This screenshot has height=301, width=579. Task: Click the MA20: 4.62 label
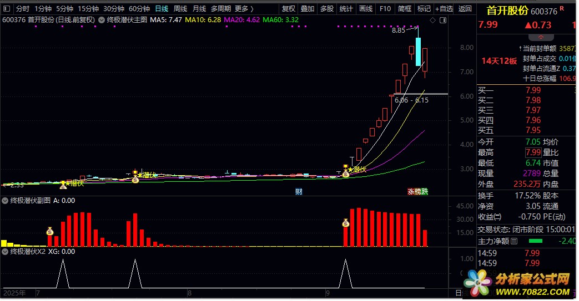(242, 20)
